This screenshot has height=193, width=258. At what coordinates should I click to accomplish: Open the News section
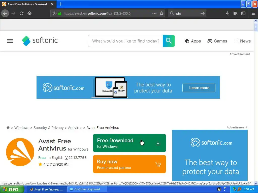pyautogui.click(x=242, y=41)
